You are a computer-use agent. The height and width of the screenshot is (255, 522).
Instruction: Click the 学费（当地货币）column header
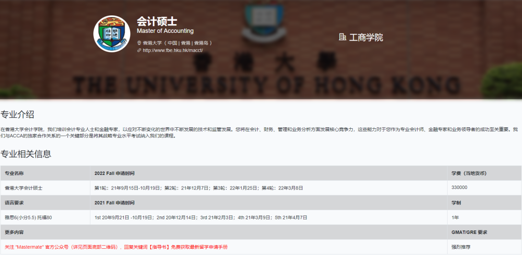469,173
